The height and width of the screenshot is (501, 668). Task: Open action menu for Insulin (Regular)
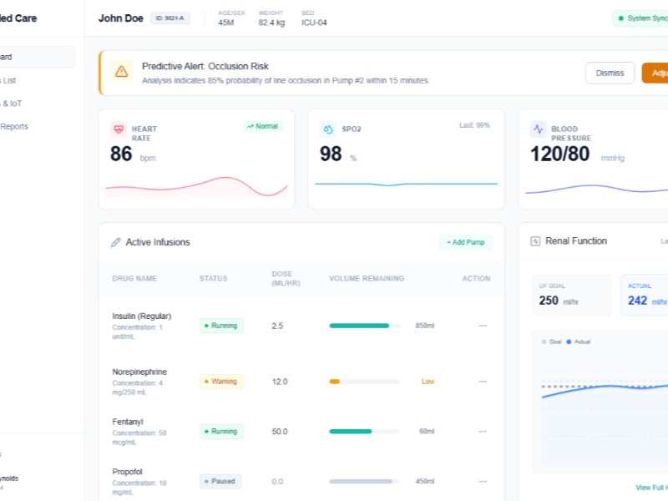point(483,326)
